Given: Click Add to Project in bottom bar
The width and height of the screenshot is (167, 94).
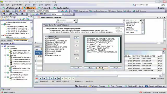Looking at the screenshot, I should tap(134, 86).
